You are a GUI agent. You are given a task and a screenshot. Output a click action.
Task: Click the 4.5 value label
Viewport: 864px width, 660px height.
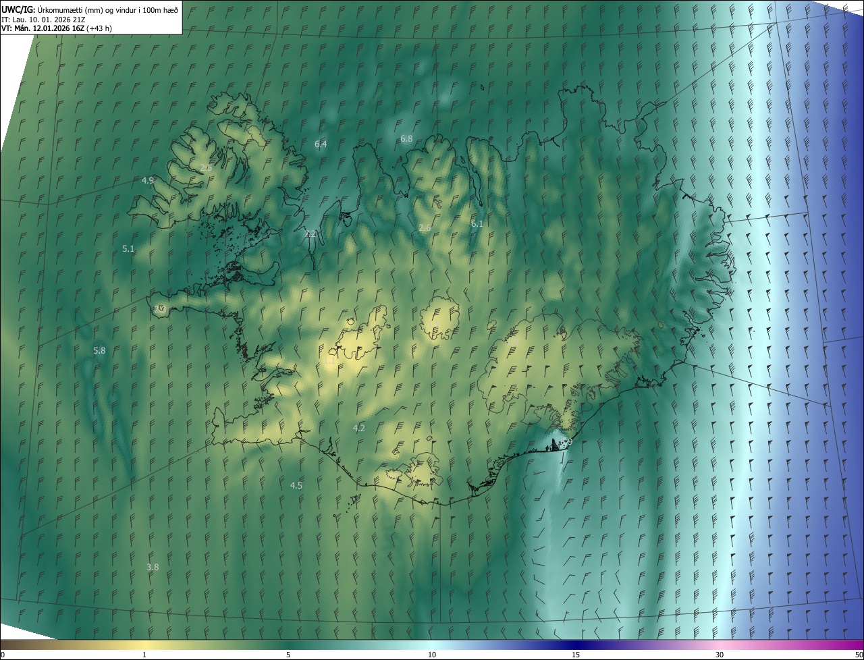click(296, 485)
